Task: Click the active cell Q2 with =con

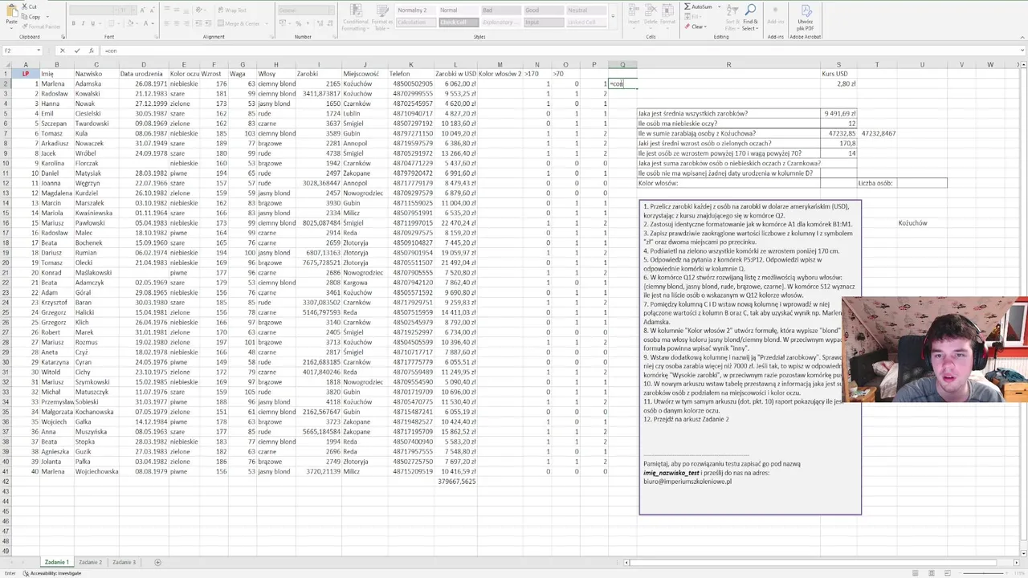Action: (622, 83)
